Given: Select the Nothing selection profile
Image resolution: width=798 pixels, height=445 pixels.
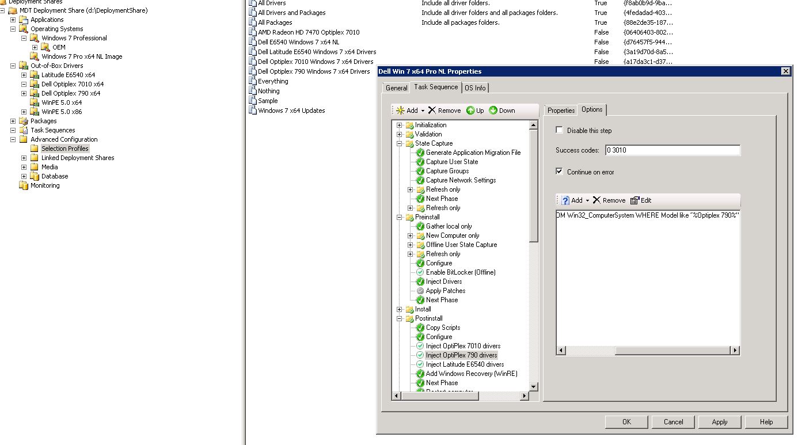Looking at the screenshot, I should [x=268, y=91].
